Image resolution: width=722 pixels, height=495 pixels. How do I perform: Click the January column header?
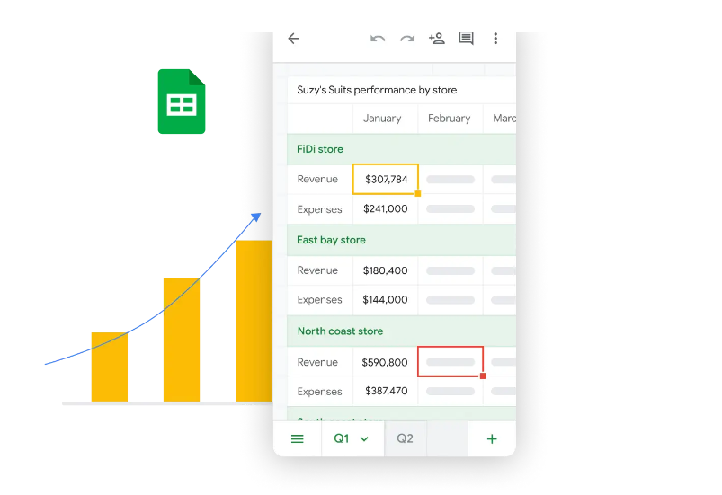(382, 119)
